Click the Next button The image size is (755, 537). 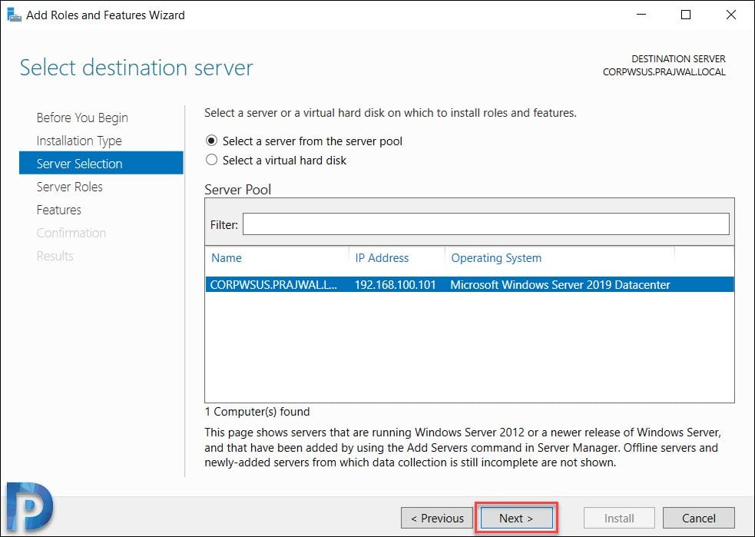tap(516, 519)
